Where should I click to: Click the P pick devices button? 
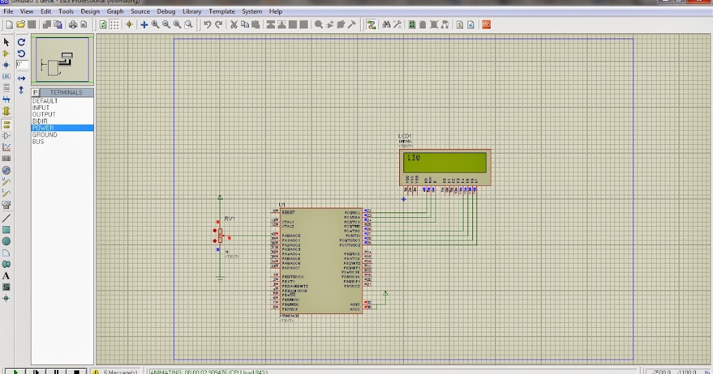(36, 93)
